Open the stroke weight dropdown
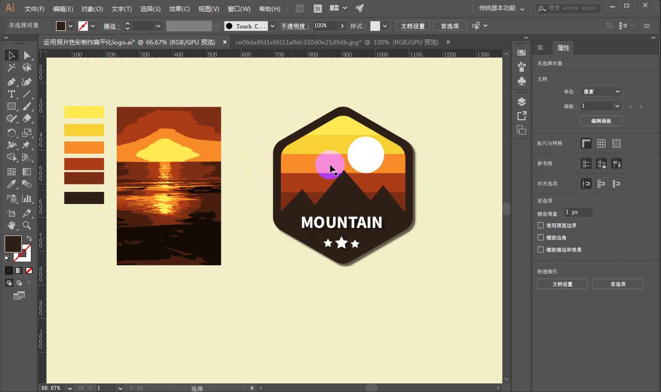The image size is (661, 392). coord(158,26)
